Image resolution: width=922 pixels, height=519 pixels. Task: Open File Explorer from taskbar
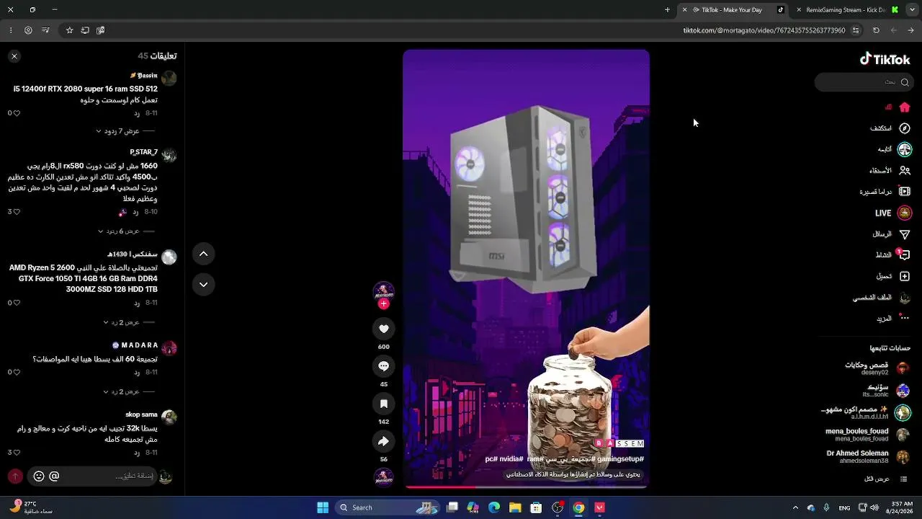click(515, 507)
